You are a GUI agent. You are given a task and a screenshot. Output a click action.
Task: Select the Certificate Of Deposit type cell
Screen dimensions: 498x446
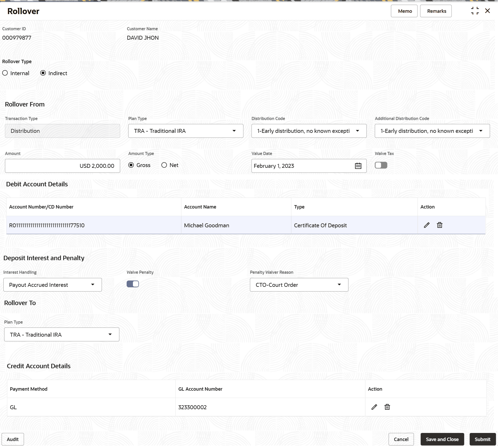click(354, 225)
